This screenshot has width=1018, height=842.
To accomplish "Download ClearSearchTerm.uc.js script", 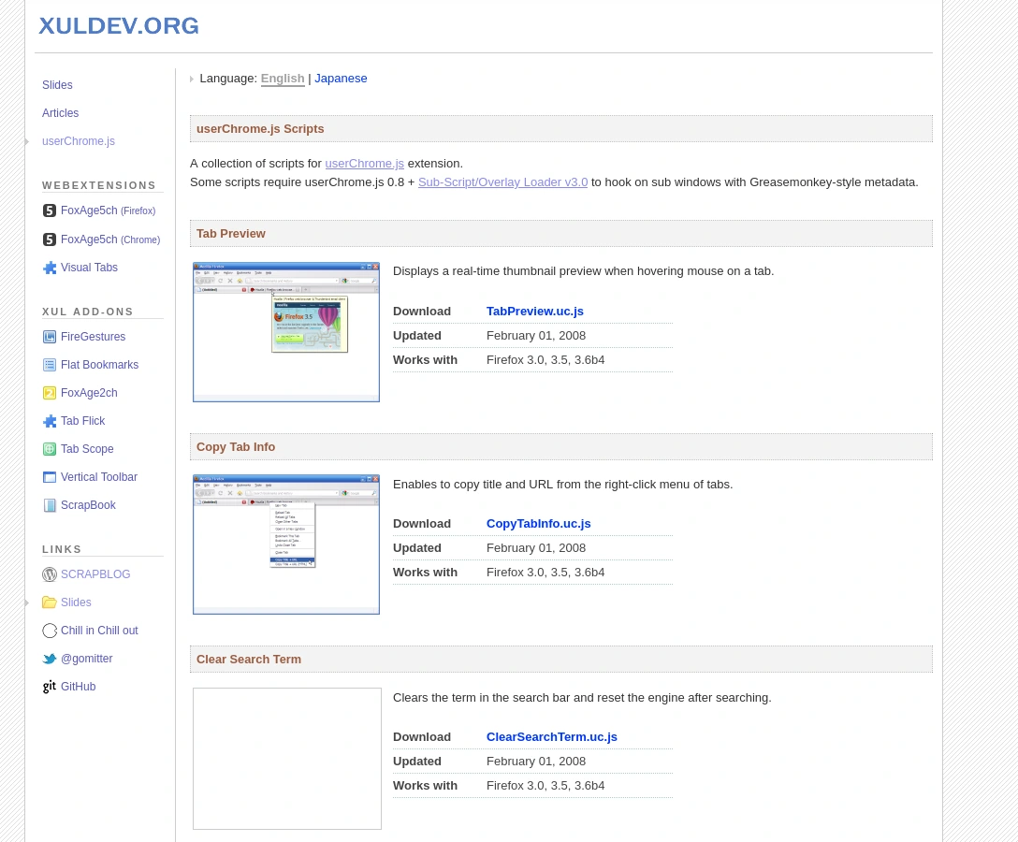I will 551,736.
